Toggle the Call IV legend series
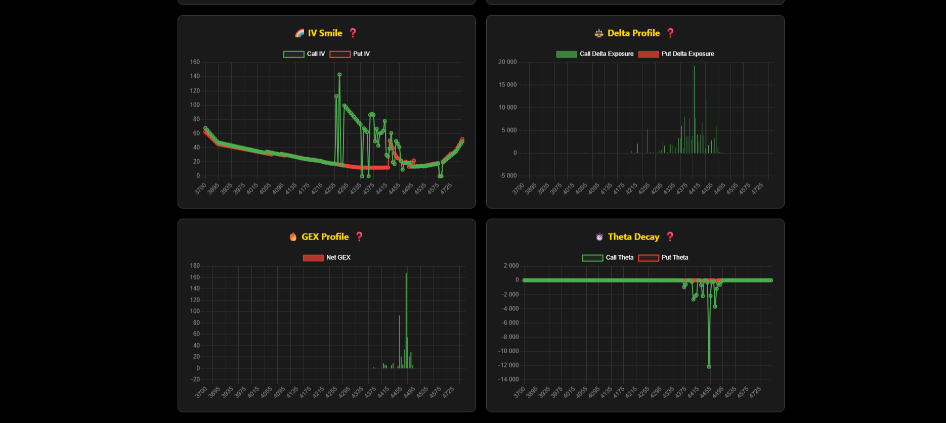The width and height of the screenshot is (946, 423). (x=304, y=54)
